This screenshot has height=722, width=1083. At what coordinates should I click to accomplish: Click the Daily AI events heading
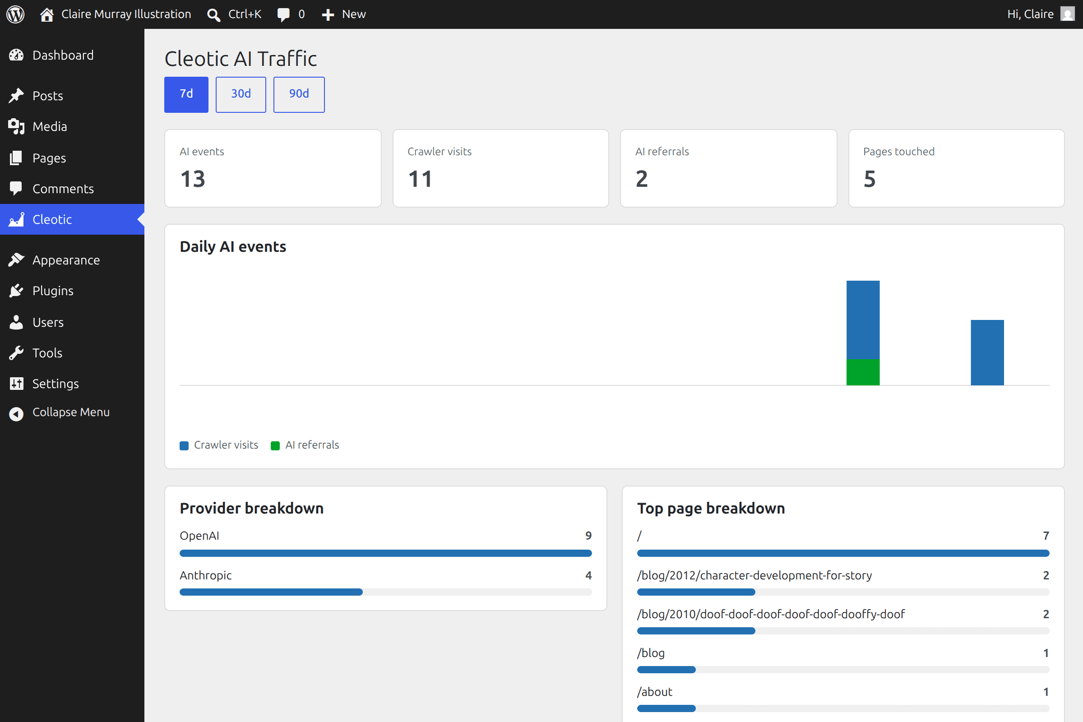tap(233, 247)
